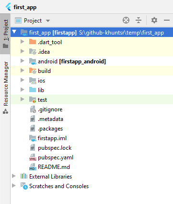Click the MD README.md file icon
Screen dimensions: 173x204
tap(33, 167)
